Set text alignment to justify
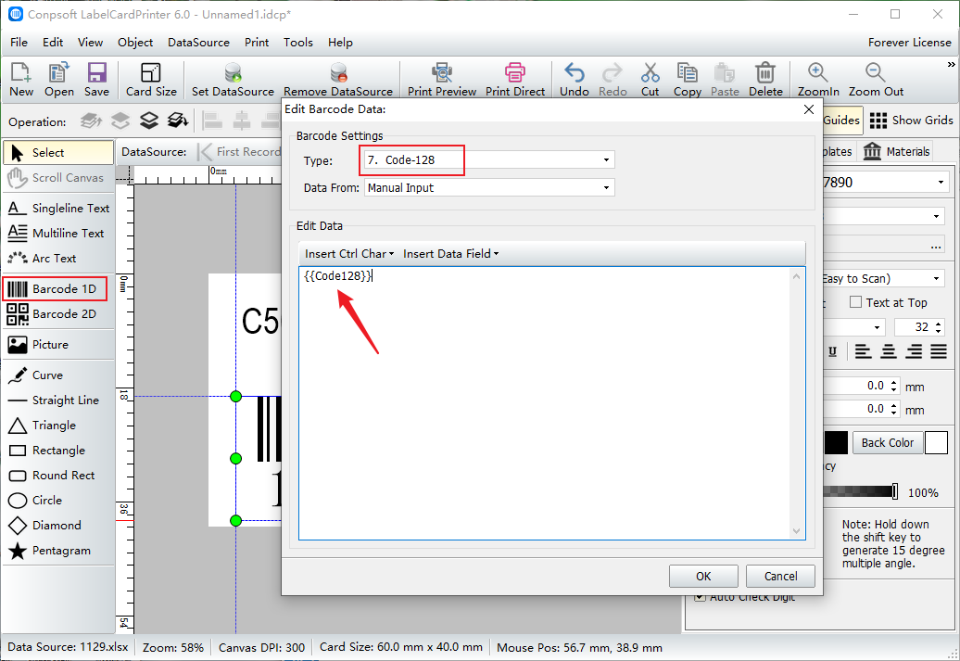 pos(939,351)
